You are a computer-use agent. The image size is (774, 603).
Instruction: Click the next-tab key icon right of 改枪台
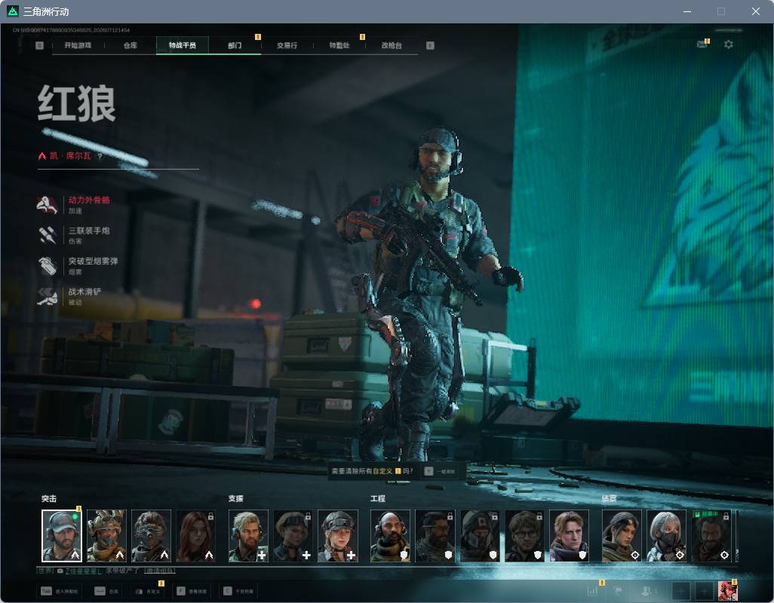(430, 45)
